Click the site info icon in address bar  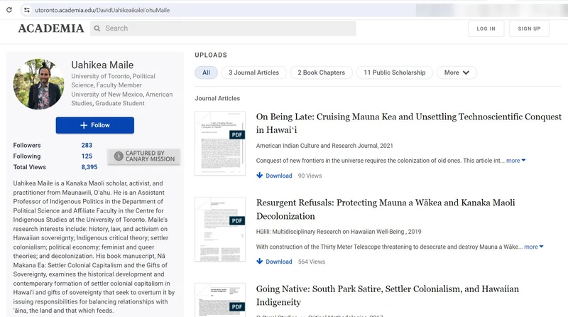[26, 10]
